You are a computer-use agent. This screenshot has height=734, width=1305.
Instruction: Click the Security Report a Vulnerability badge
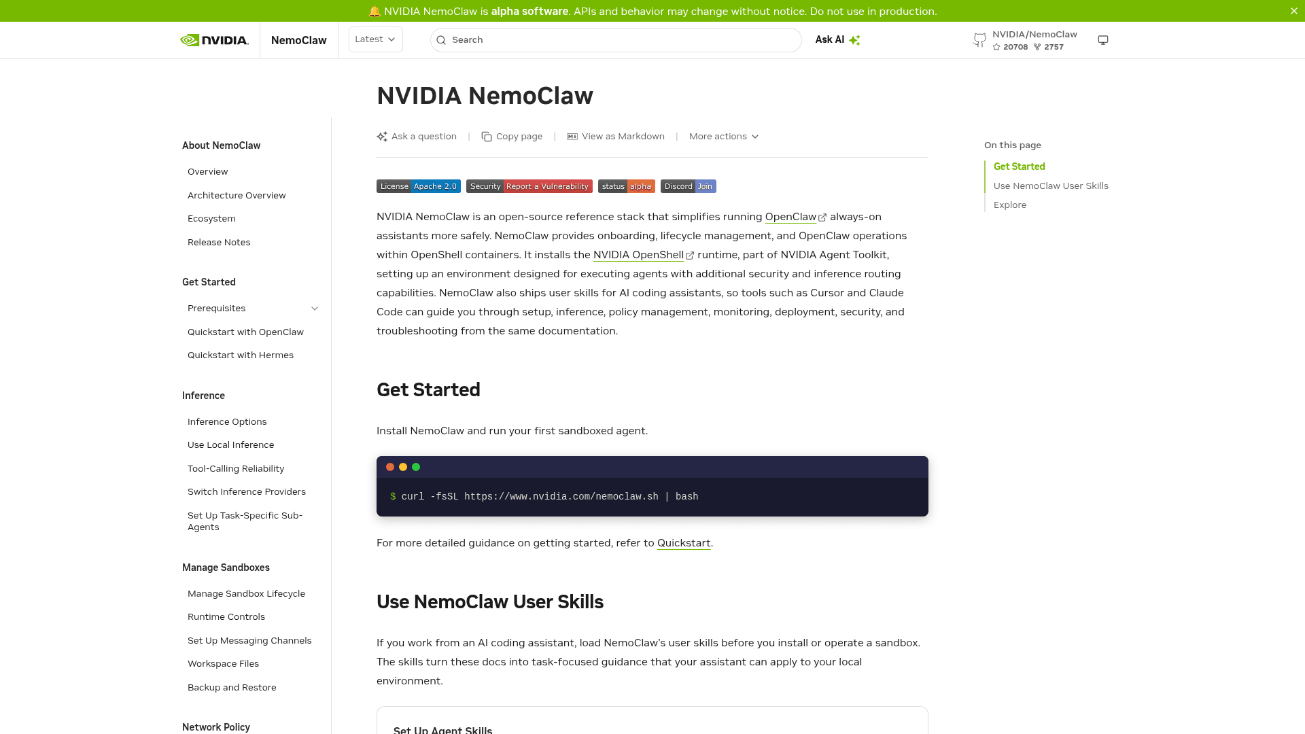click(529, 186)
